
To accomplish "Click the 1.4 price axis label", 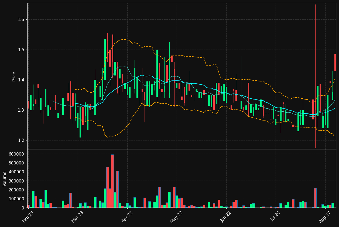I will pyautogui.click(x=21, y=80).
